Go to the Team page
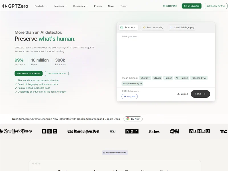This screenshot has width=228, height=171. pos(123,6)
